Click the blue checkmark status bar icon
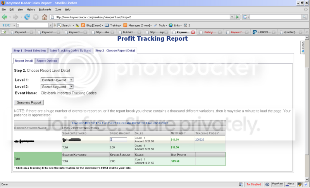This screenshot has height=188, width=310. point(305,185)
